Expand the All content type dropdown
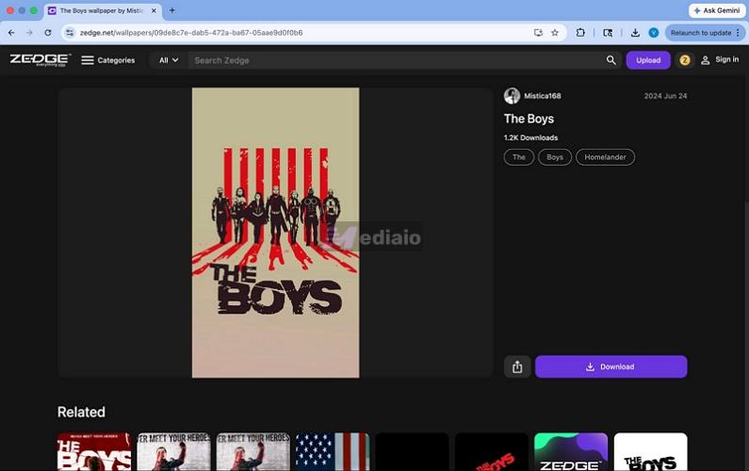This screenshot has width=749, height=471. coord(169,60)
